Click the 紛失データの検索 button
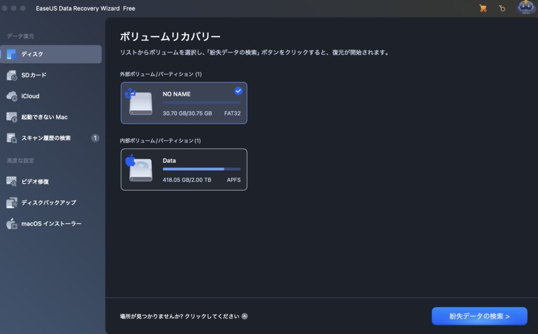 click(479, 316)
